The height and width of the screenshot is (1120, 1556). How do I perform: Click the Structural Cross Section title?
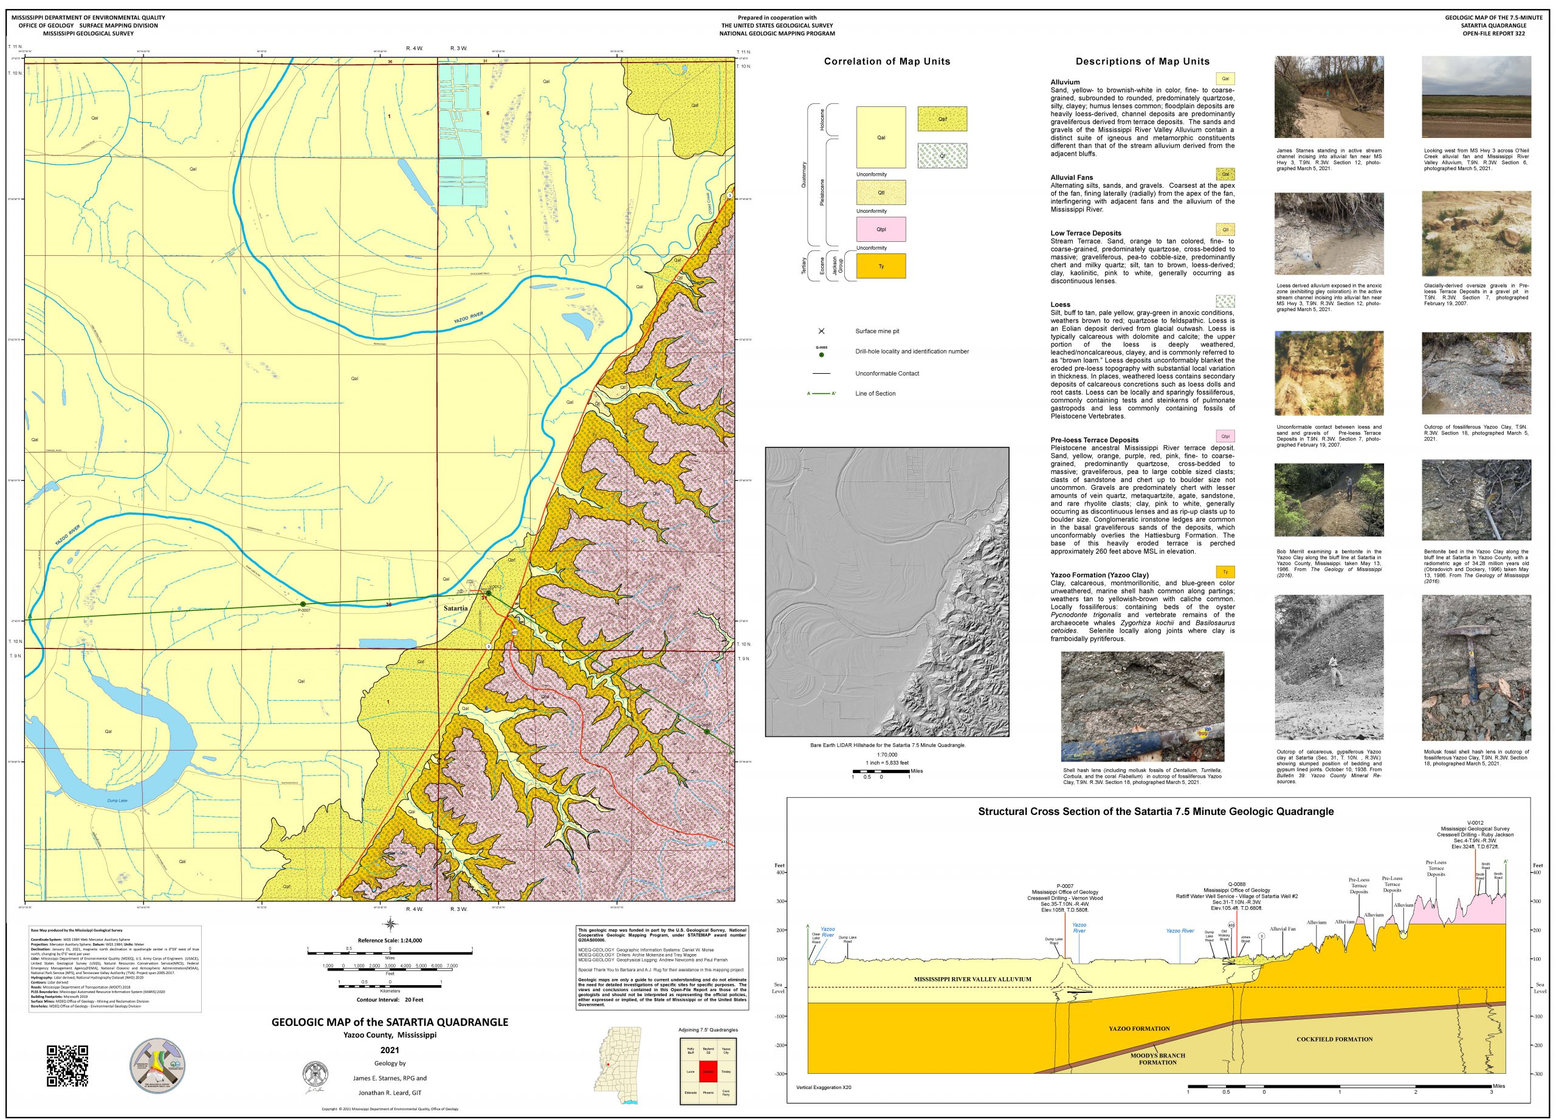[x=1156, y=811]
